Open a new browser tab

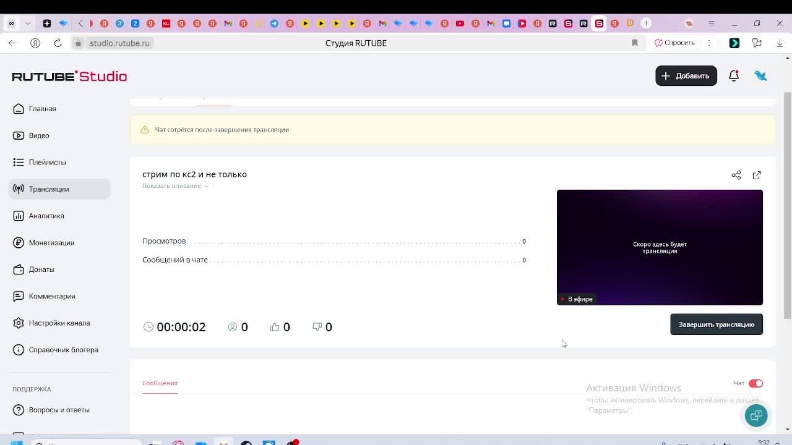coord(646,23)
